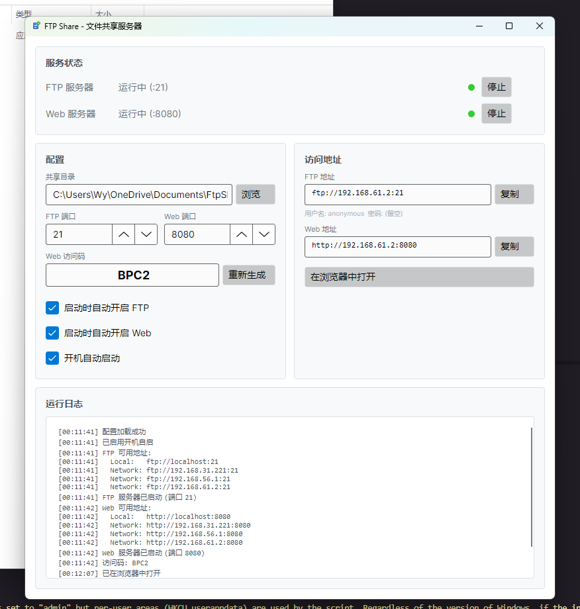Screen dimensions: 580x609
Task: Copy the Web address
Action: (514, 246)
